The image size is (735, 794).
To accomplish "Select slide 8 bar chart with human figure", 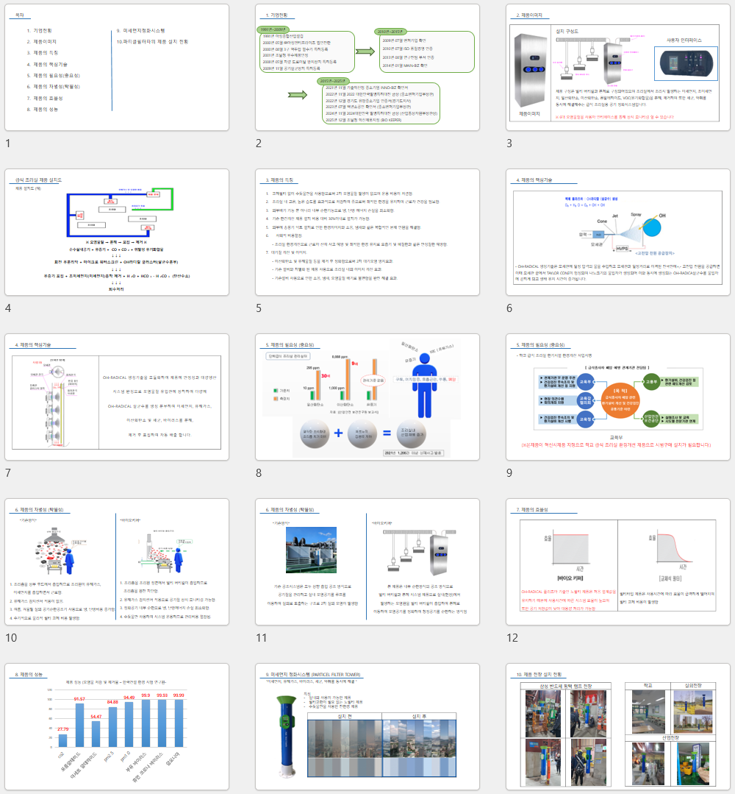I will pos(367,397).
